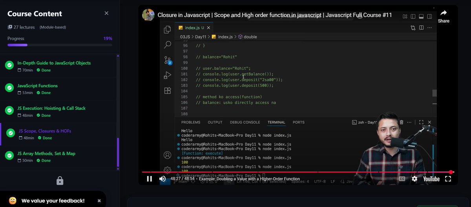Switch to PROBLEMS panel tab

191,122
